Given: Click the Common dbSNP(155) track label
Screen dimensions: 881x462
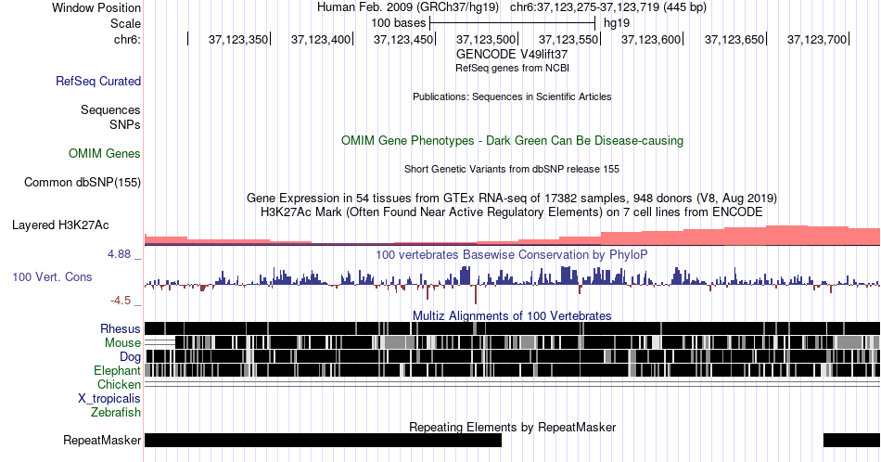Looking at the screenshot, I should click(x=83, y=183).
